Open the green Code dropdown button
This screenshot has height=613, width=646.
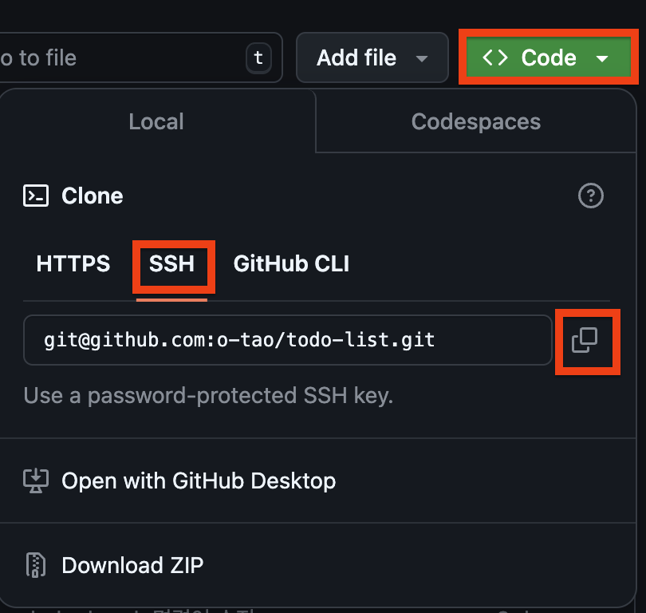549,57
